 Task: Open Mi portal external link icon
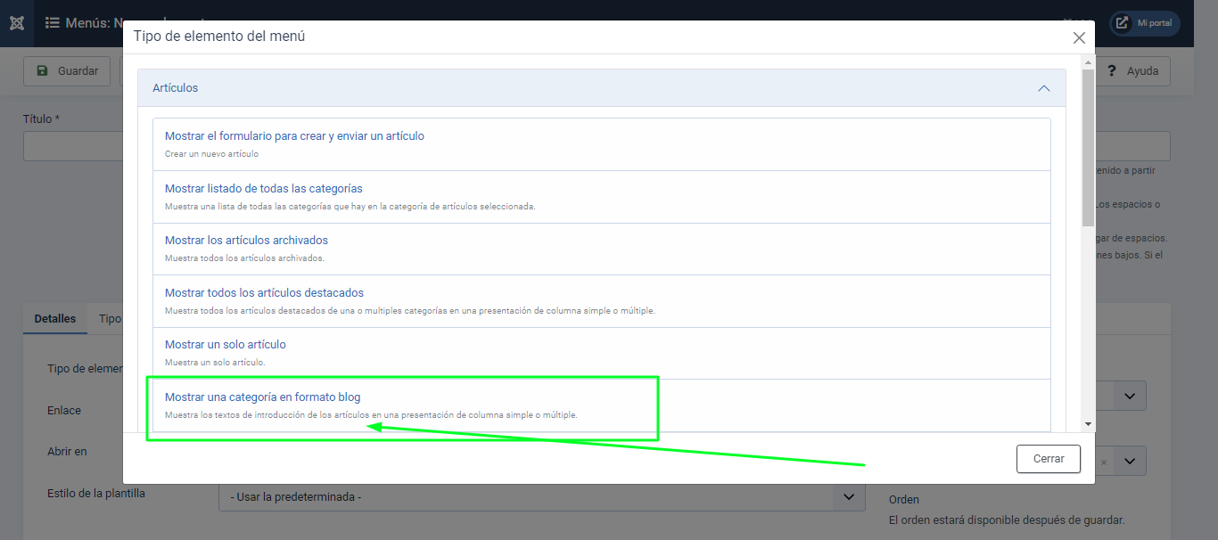[1123, 23]
